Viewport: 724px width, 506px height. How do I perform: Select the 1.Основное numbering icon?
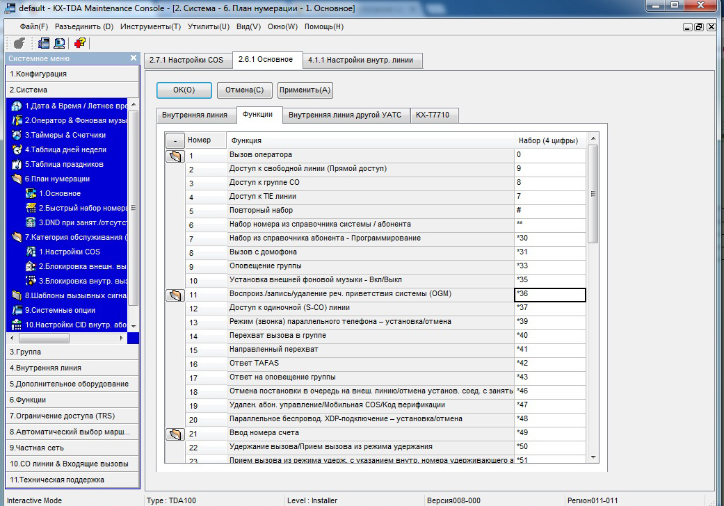tap(31, 193)
